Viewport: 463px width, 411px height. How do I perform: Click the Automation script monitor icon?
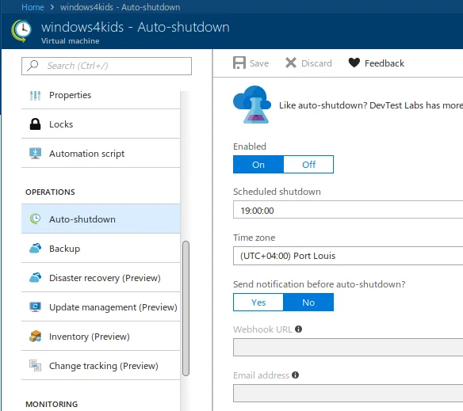tap(35, 154)
